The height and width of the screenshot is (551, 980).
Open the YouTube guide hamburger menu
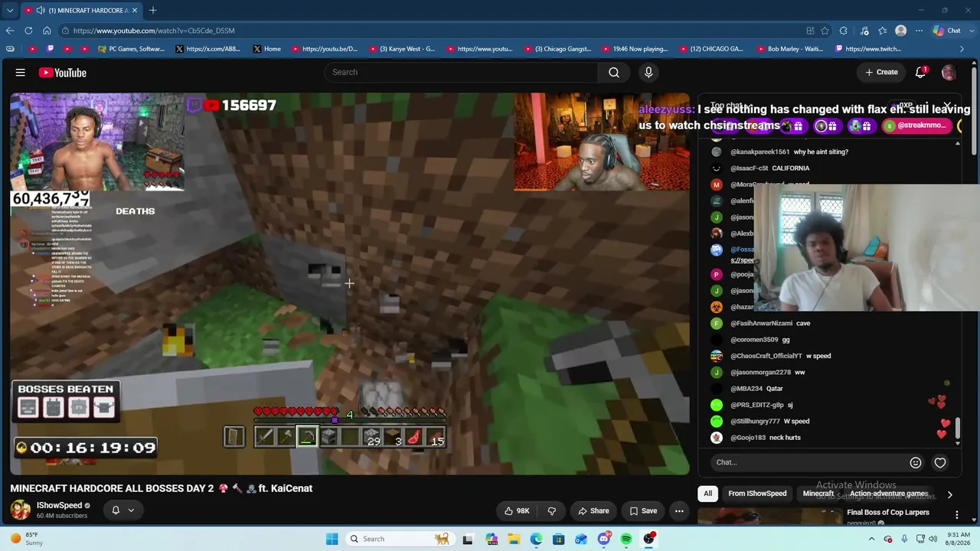[21, 73]
